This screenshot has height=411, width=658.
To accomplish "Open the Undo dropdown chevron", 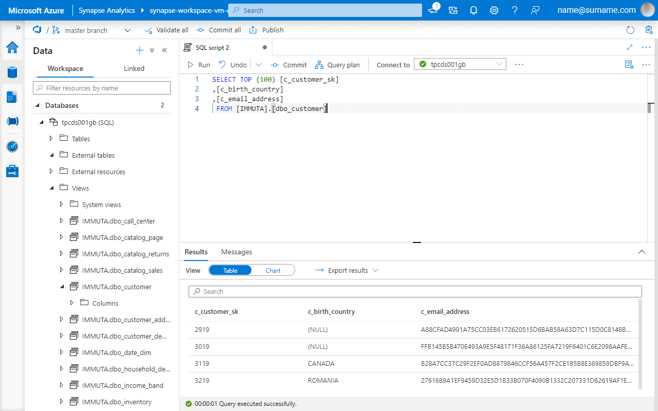I will [x=259, y=65].
